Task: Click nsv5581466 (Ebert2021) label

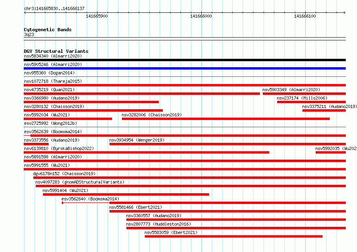Action: [136, 207]
